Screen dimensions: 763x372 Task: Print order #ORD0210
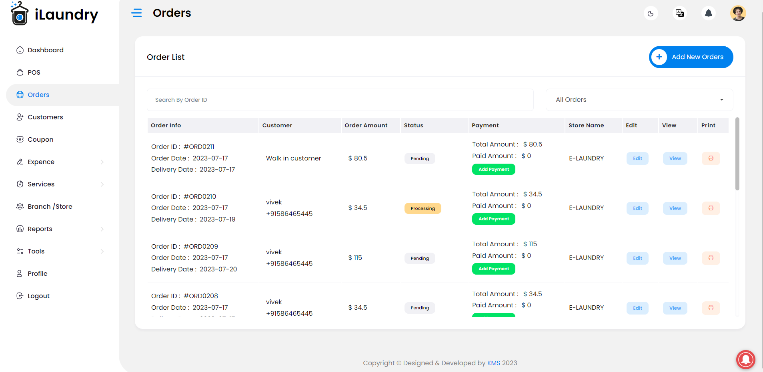(711, 208)
